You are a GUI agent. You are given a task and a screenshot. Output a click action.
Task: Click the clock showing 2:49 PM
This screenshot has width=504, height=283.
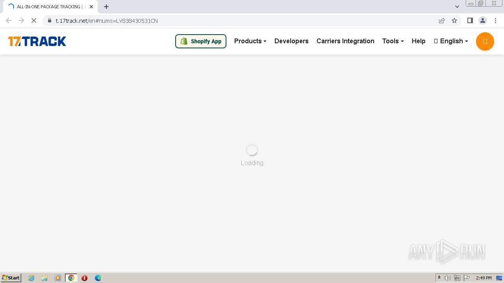[484, 278]
